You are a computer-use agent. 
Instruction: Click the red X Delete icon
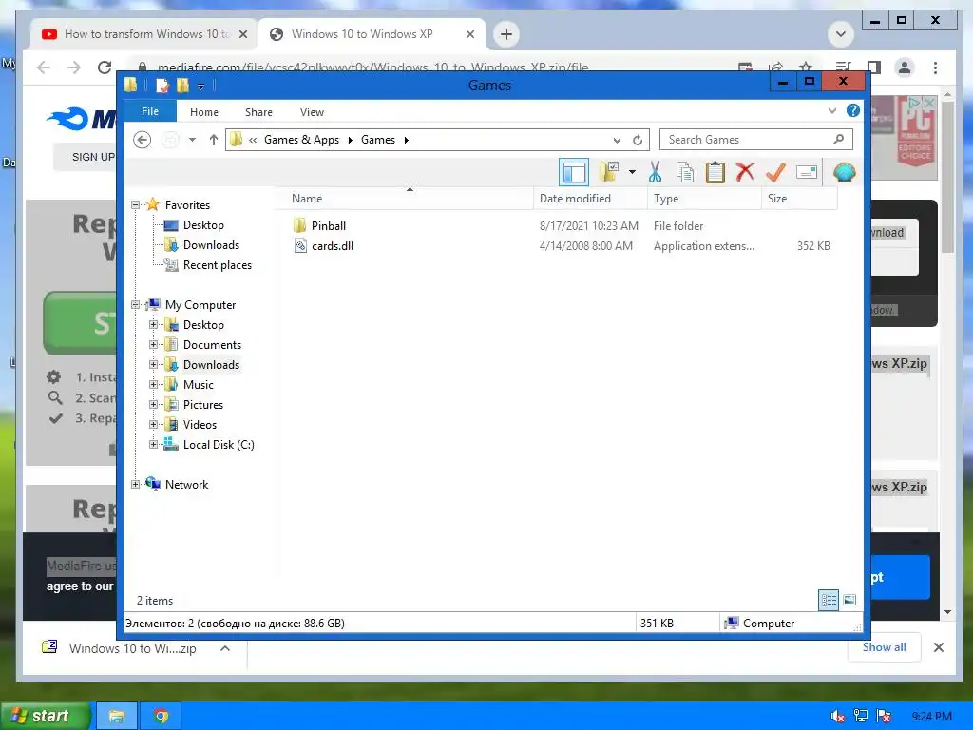point(745,172)
